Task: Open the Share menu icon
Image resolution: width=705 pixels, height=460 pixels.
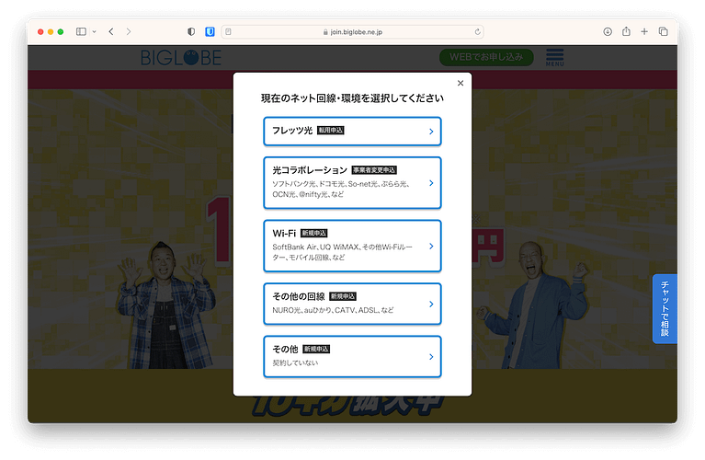Action: [626, 31]
